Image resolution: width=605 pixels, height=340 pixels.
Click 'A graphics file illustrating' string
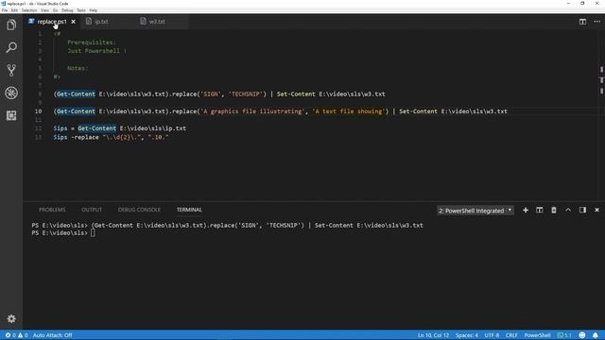click(x=252, y=111)
